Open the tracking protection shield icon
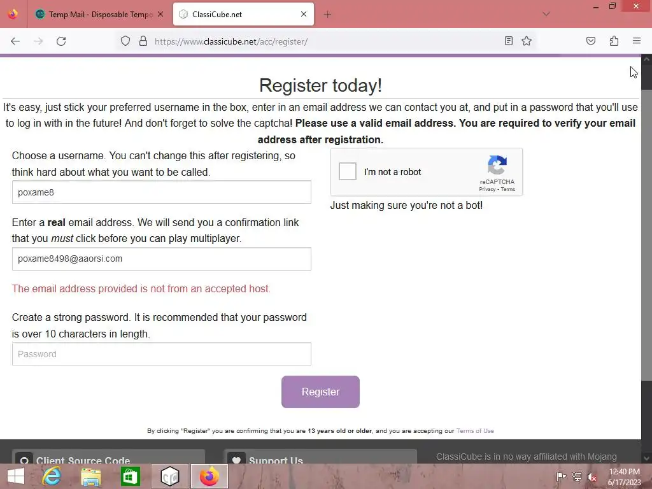The image size is (652, 489). pos(125,41)
